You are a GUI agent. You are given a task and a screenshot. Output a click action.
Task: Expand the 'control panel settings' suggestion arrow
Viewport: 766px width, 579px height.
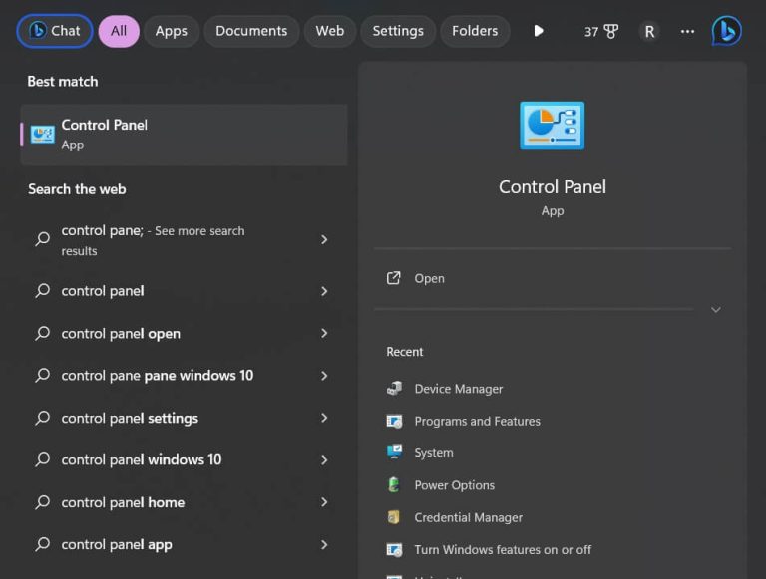point(324,418)
